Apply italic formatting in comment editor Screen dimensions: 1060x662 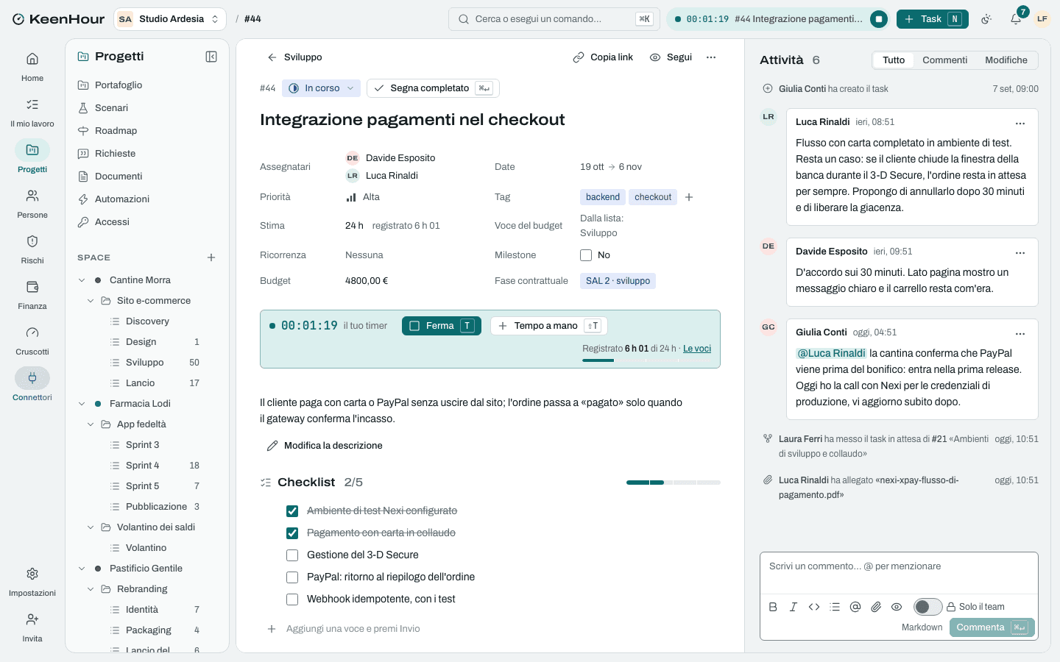[x=794, y=607]
